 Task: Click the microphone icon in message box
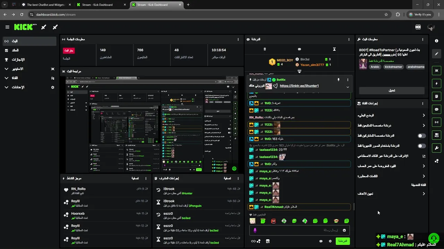(x=255, y=230)
